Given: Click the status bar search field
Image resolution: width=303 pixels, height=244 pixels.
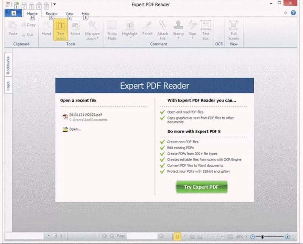Looking at the screenshot, I should click(x=25, y=236).
